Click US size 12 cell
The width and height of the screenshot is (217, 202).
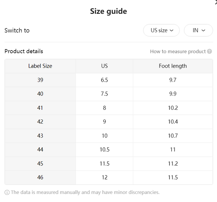click(104, 177)
